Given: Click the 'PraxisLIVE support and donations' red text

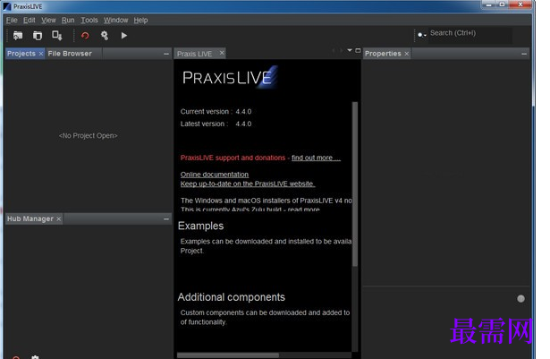Looking at the screenshot, I should 233,158.
